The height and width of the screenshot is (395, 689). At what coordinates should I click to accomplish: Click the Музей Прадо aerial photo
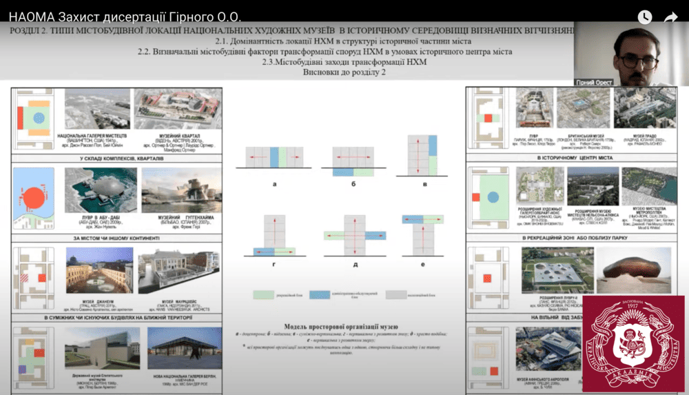pyautogui.click(x=645, y=108)
